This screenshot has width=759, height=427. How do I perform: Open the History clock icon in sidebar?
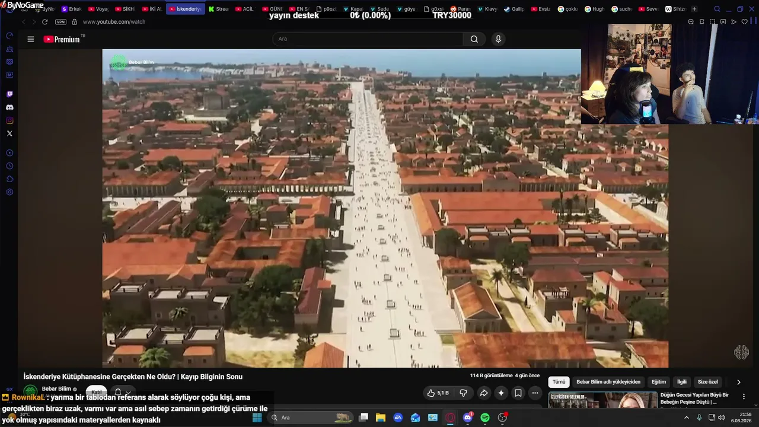9,166
